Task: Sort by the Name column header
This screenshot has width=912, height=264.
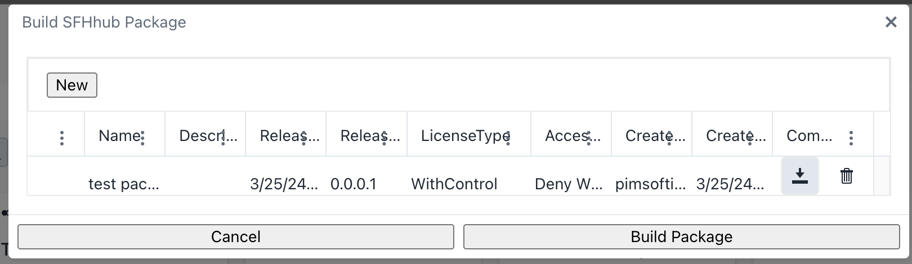Action: click(x=117, y=136)
